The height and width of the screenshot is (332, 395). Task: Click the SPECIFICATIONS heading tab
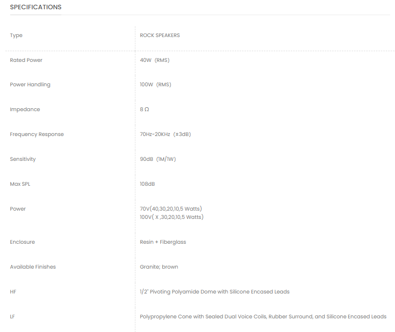(x=36, y=7)
